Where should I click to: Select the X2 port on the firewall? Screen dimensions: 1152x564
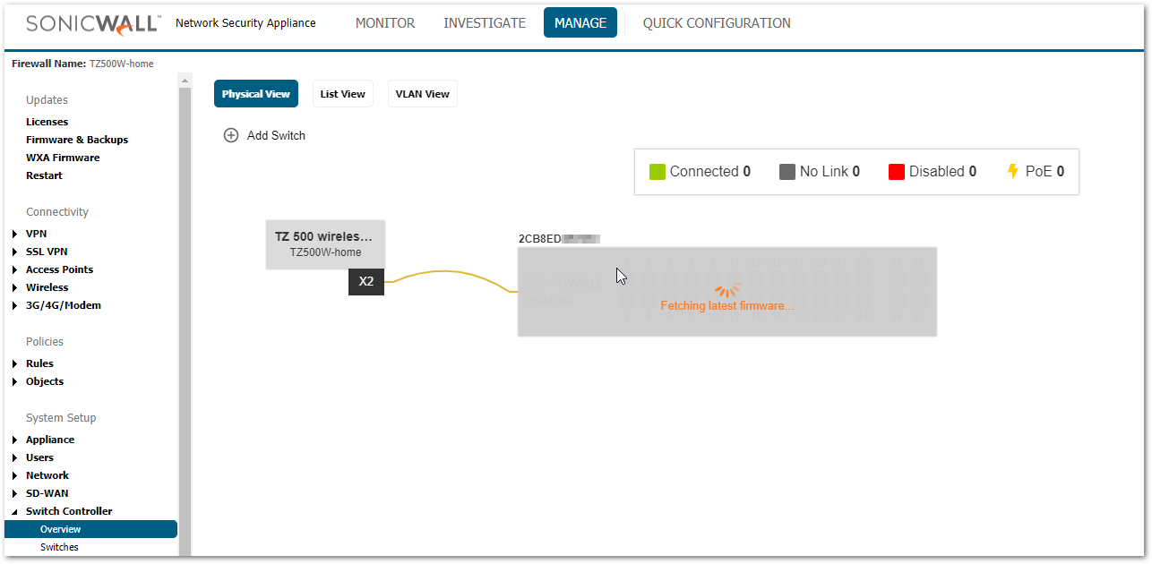(366, 281)
